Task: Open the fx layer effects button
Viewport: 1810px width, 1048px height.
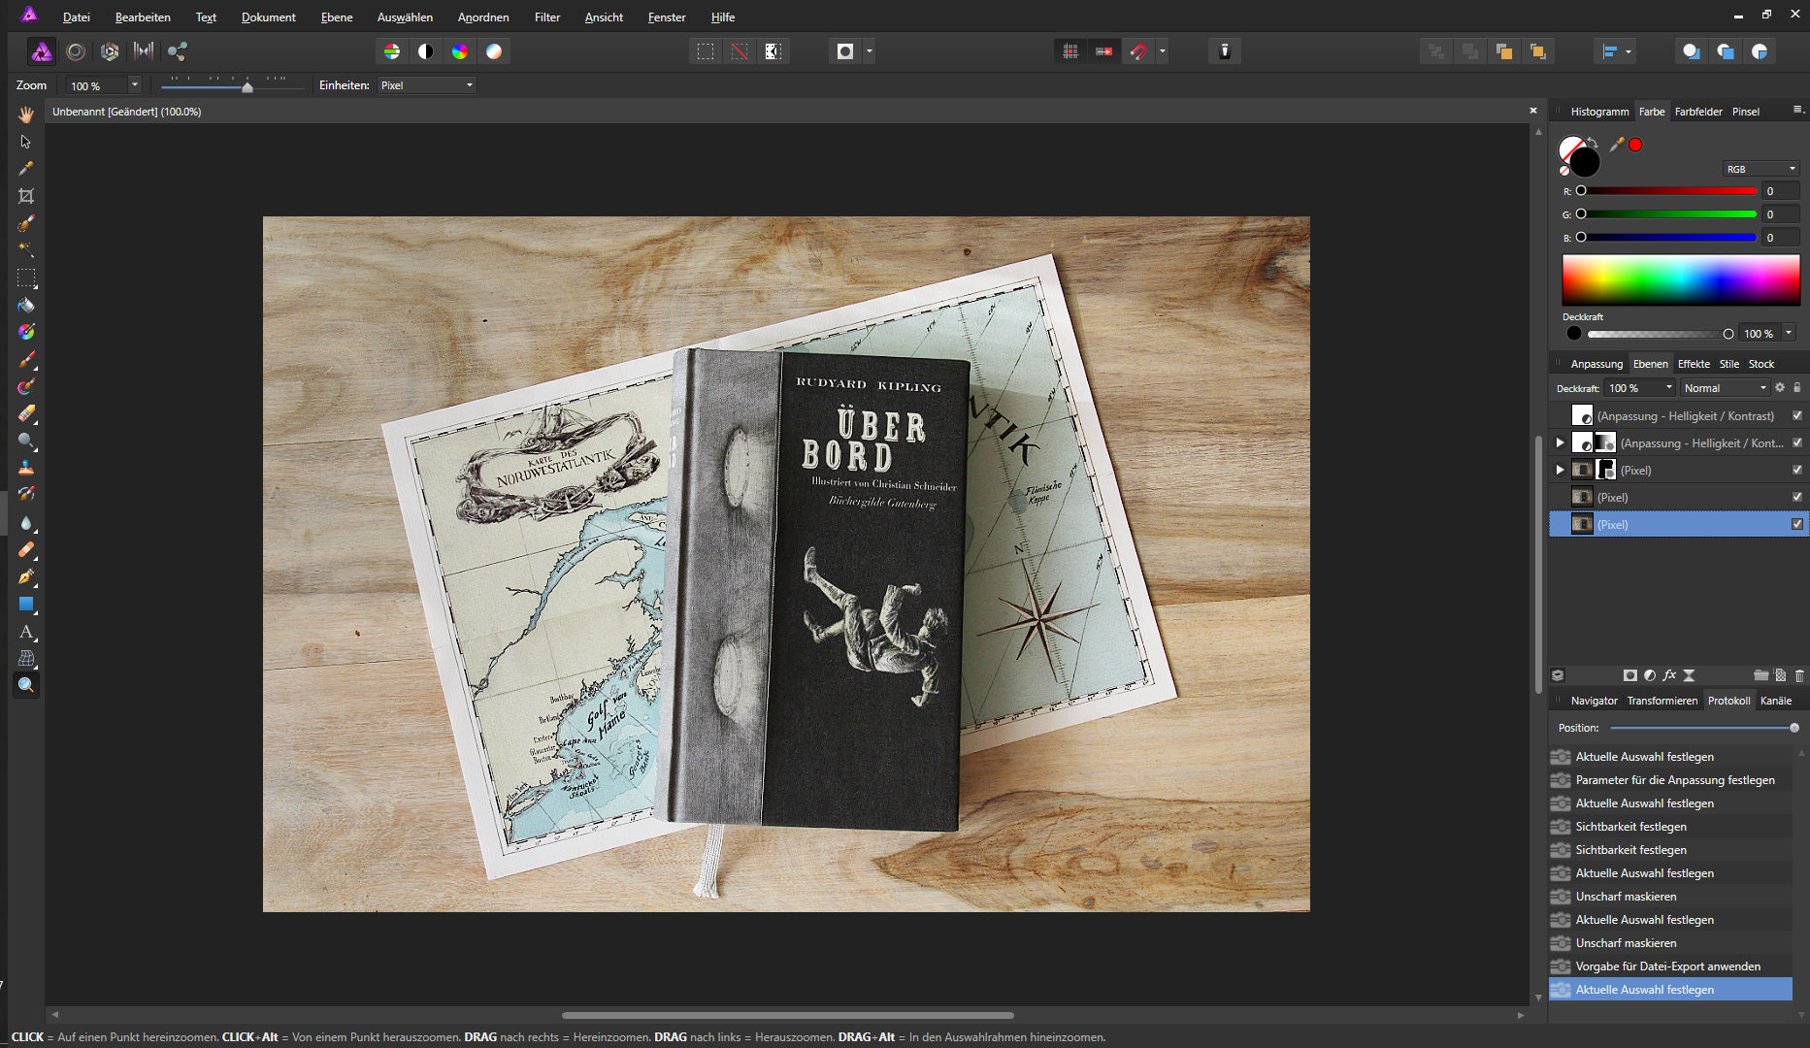Action: [x=1669, y=675]
